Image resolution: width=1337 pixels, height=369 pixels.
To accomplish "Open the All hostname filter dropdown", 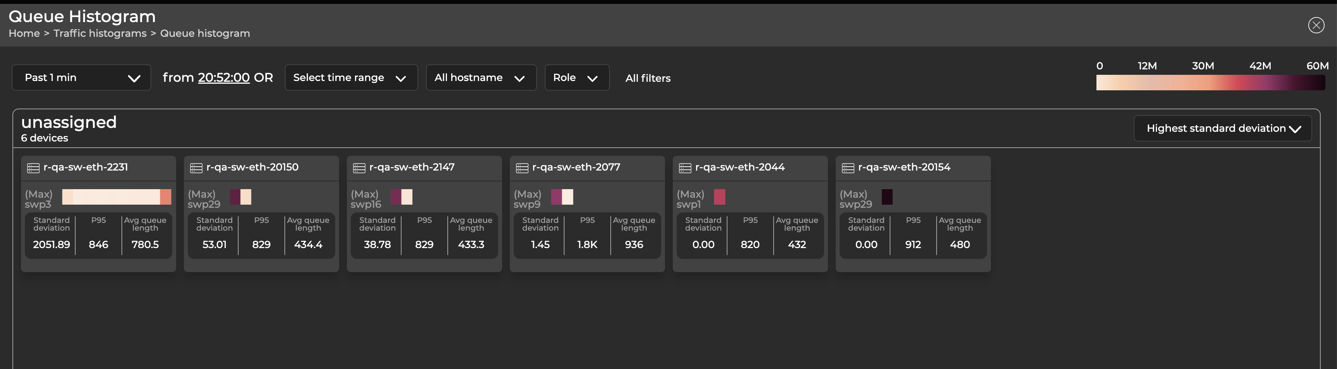I will pos(481,77).
